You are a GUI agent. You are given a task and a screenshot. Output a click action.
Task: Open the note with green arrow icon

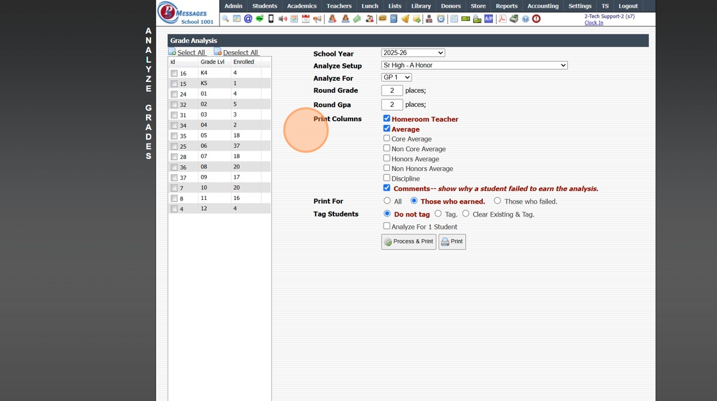pyautogui.click(x=417, y=19)
